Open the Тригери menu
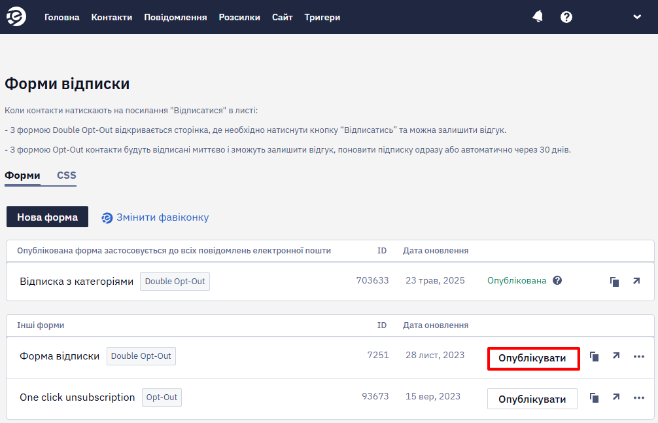 point(322,17)
